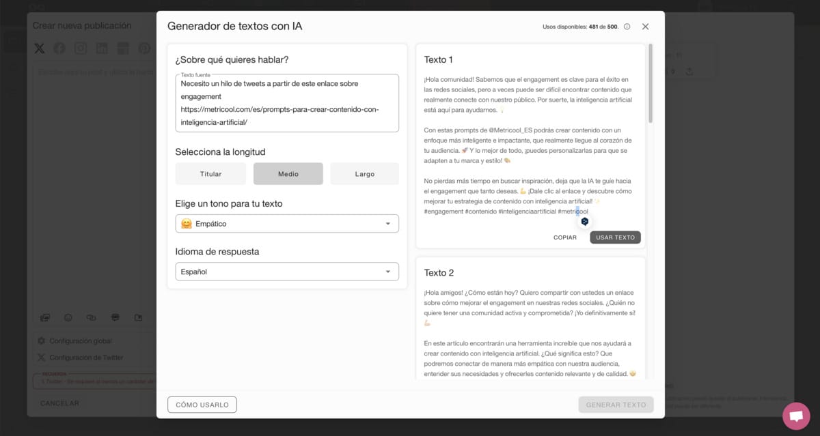Click USAR TEXTO for Texto 1
This screenshot has height=436, width=820.
coord(616,237)
